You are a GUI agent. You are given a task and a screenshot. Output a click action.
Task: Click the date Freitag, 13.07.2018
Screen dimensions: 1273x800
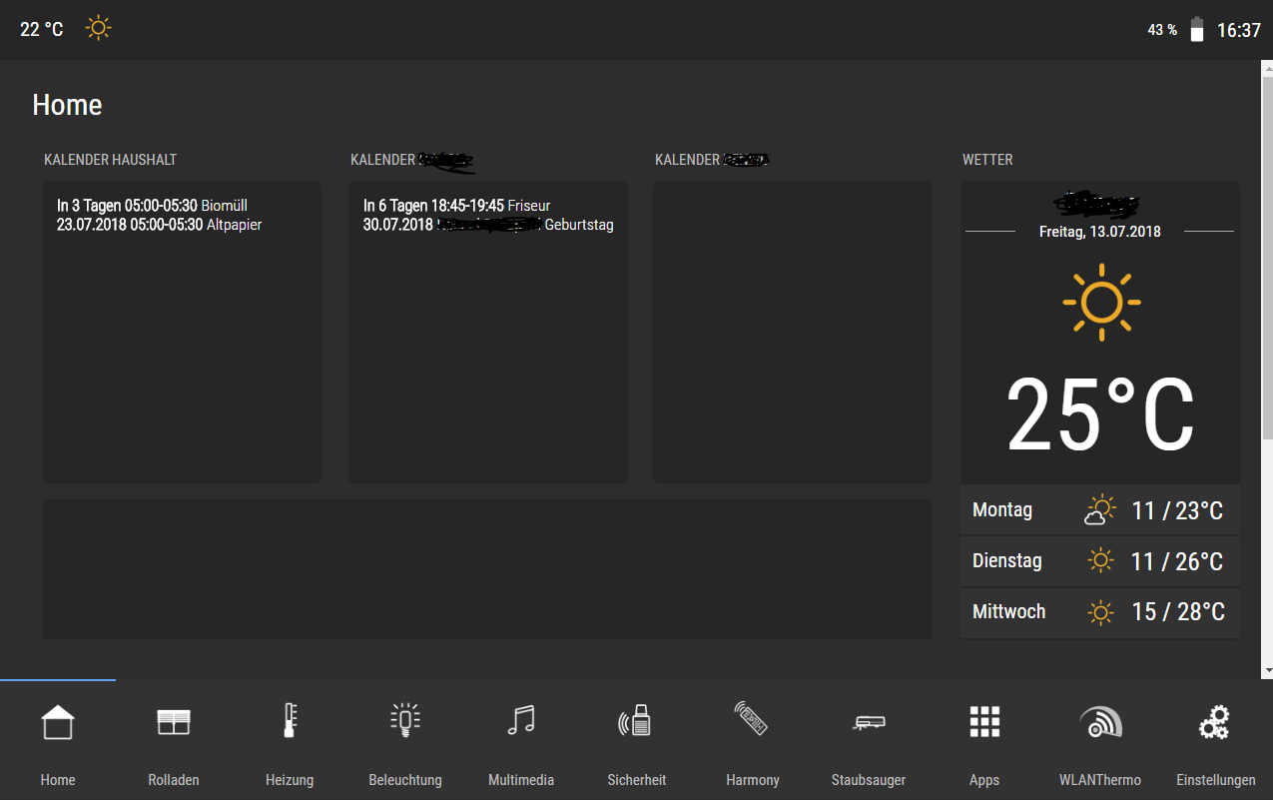pos(1100,231)
